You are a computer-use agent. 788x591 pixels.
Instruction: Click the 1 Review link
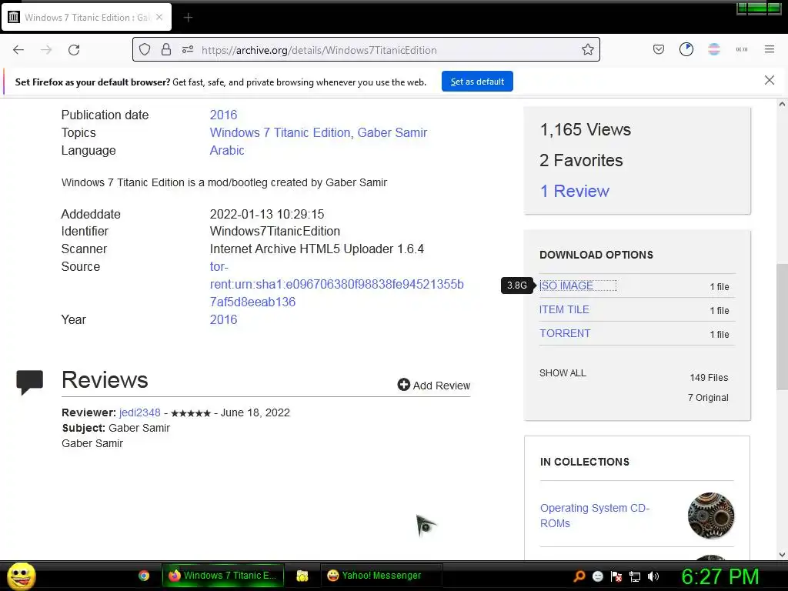pos(574,191)
